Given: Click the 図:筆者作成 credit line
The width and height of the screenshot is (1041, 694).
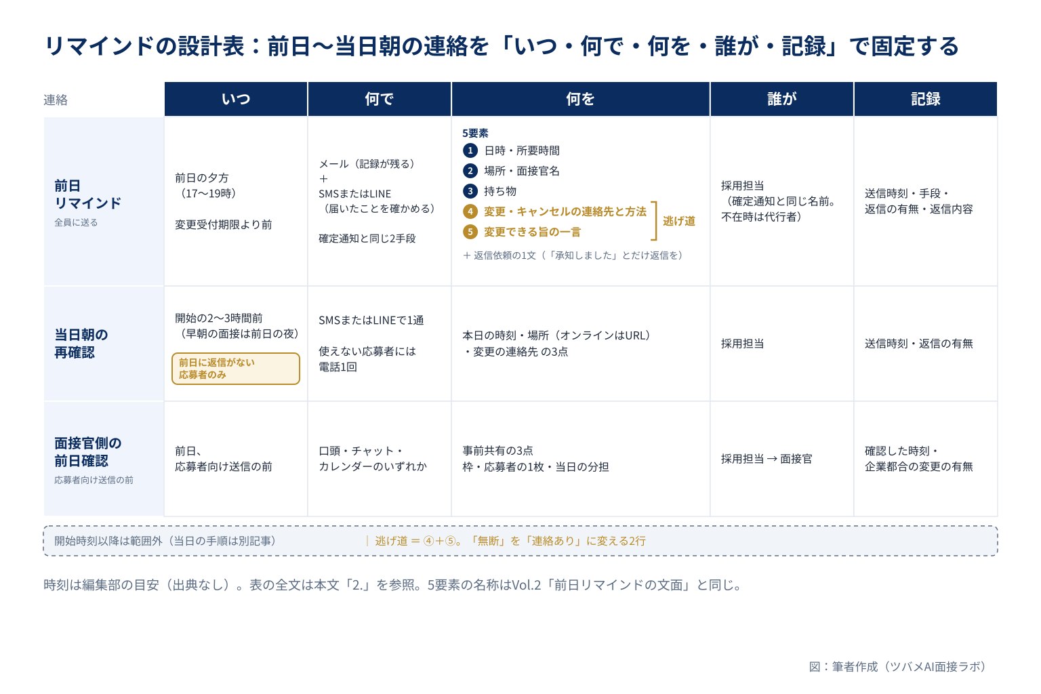Looking at the screenshot, I should tap(897, 667).
